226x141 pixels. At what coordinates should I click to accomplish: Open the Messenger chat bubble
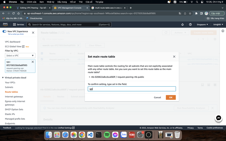pyautogui.click(x=219, y=118)
